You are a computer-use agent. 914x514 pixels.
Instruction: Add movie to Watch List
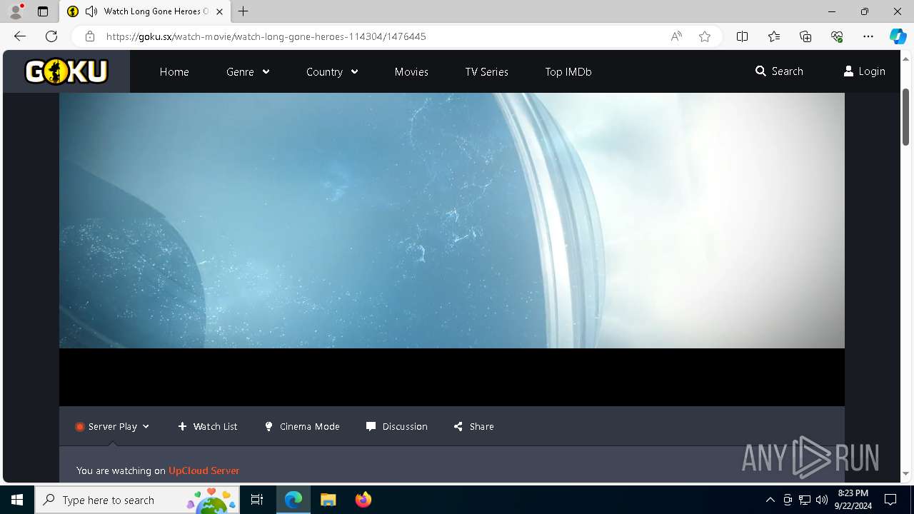pyautogui.click(x=208, y=426)
